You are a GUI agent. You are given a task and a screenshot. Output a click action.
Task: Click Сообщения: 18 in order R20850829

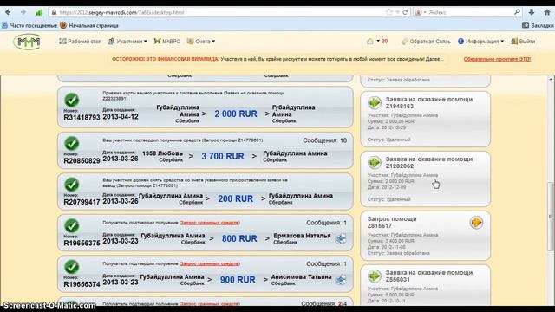324,140
